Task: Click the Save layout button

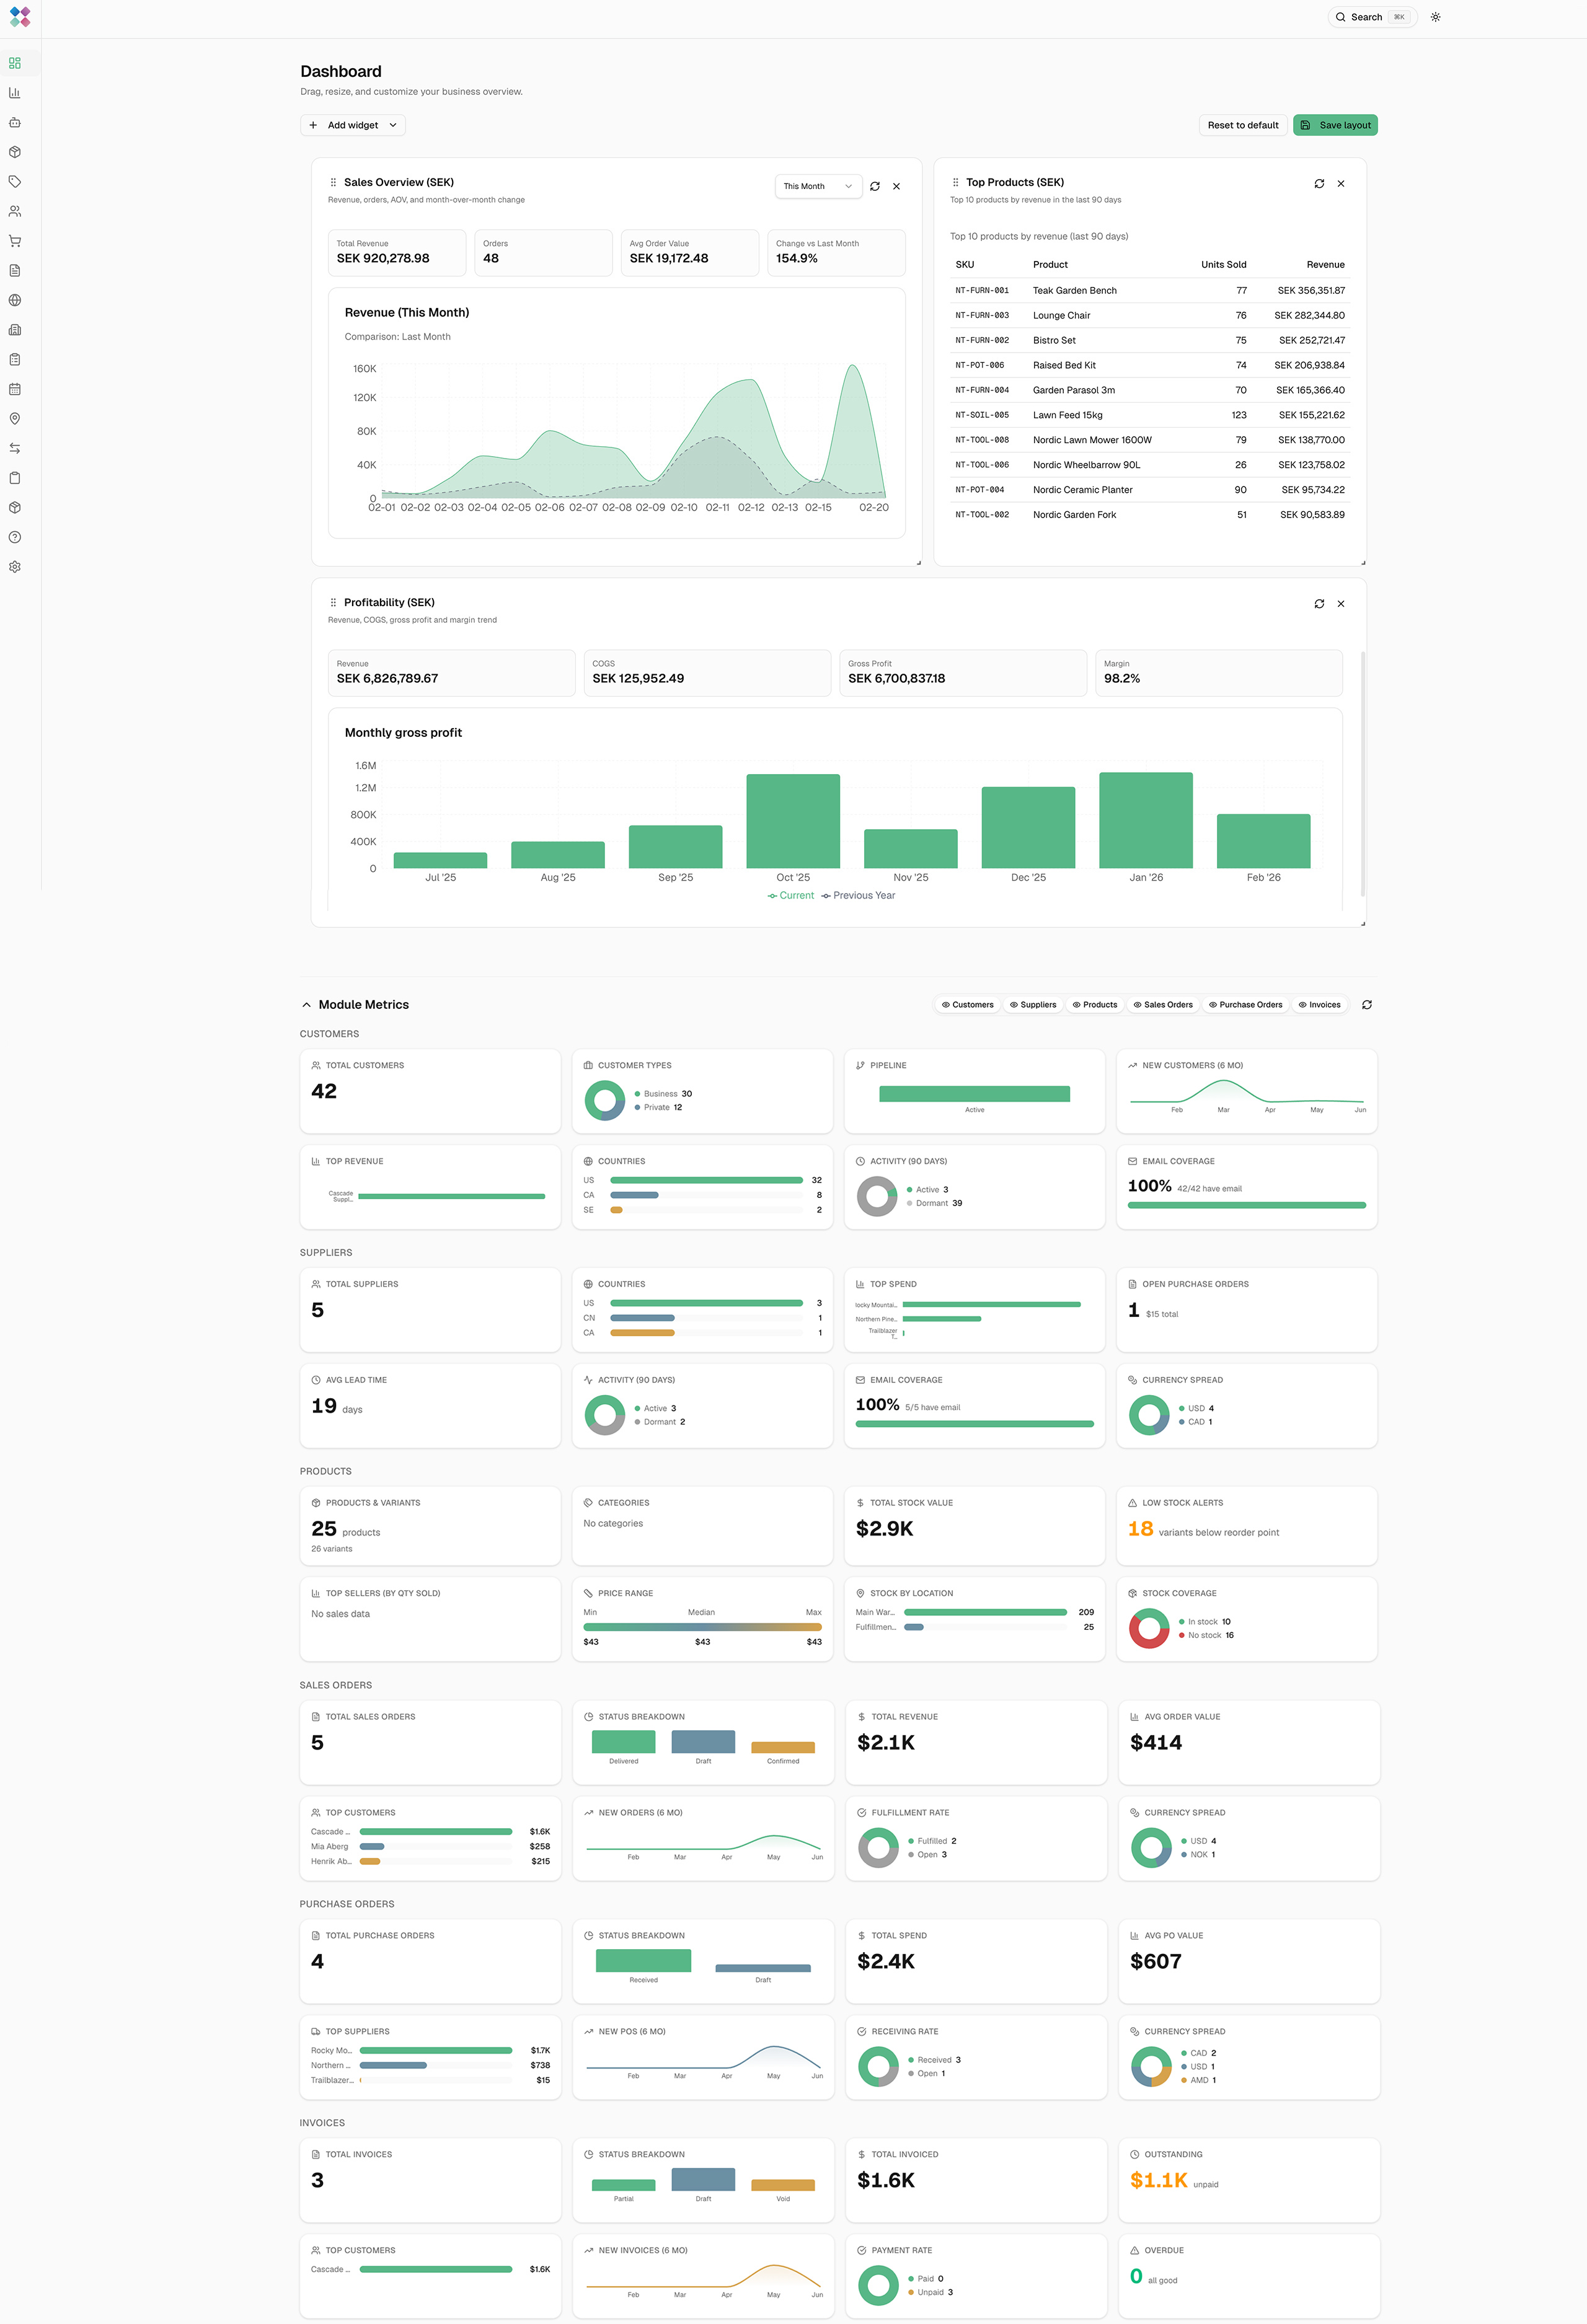Action: coord(1335,125)
